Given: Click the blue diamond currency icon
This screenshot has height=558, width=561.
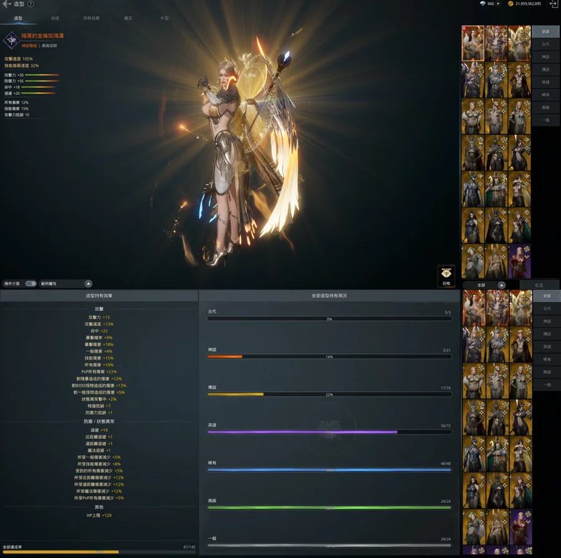Looking at the screenshot, I should [x=482, y=4].
